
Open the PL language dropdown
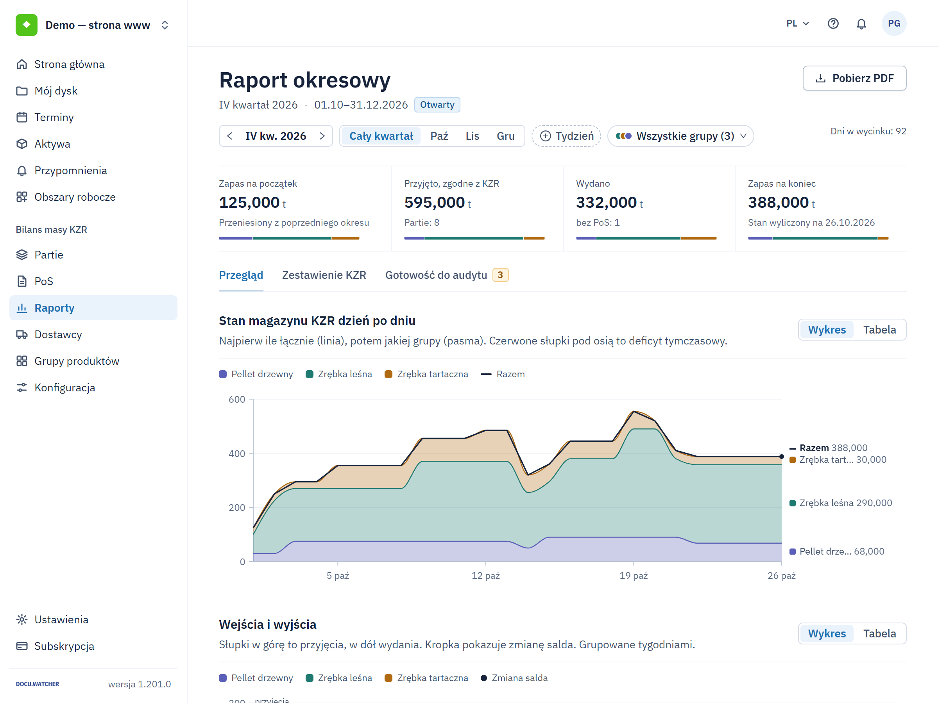[798, 24]
